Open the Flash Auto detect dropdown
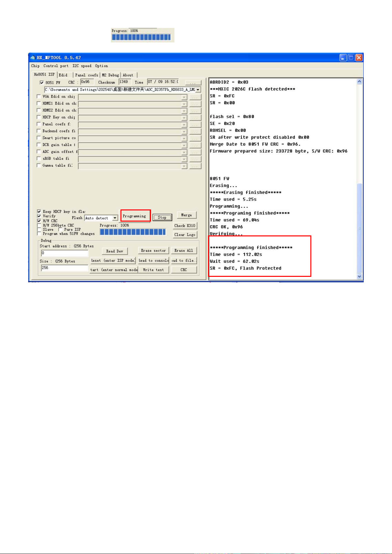The image size is (392, 554). 115,218
